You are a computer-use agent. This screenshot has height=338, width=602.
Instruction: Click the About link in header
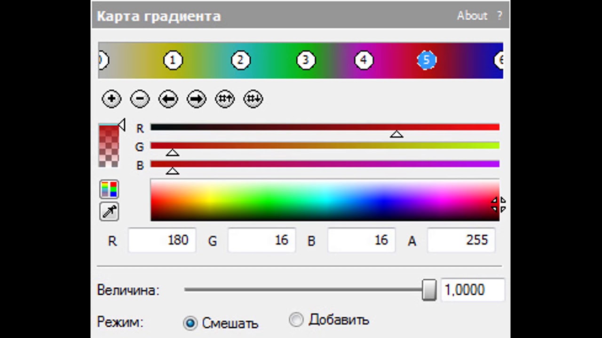click(x=472, y=15)
